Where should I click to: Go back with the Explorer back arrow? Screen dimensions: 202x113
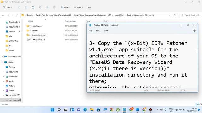click(x=3, y=15)
